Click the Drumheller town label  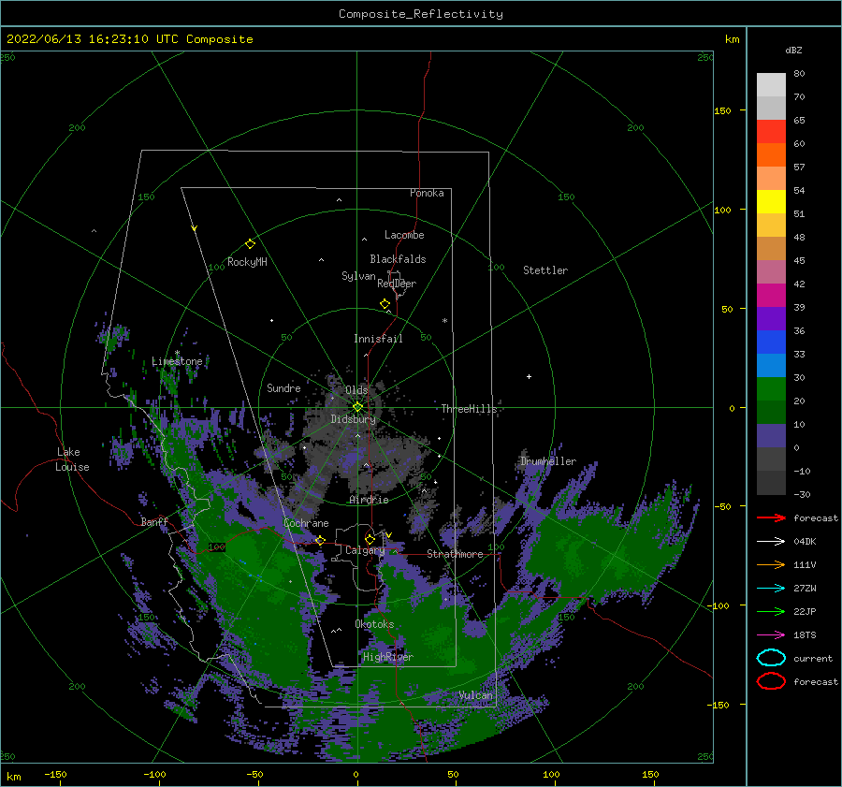point(548,461)
